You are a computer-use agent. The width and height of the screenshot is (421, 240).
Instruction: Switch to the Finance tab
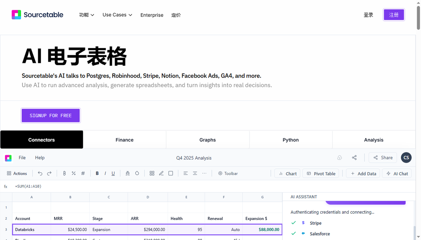(x=125, y=140)
